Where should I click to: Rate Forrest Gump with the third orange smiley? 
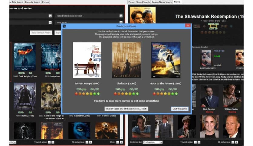84,94
